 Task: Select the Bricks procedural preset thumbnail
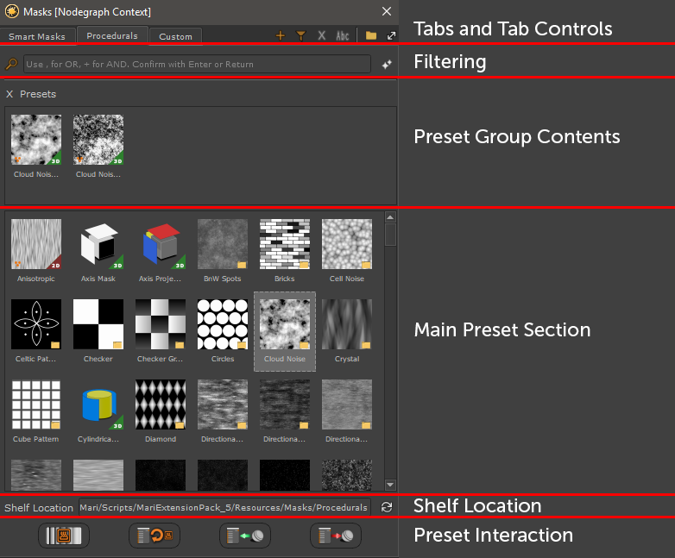coord(284,244)
